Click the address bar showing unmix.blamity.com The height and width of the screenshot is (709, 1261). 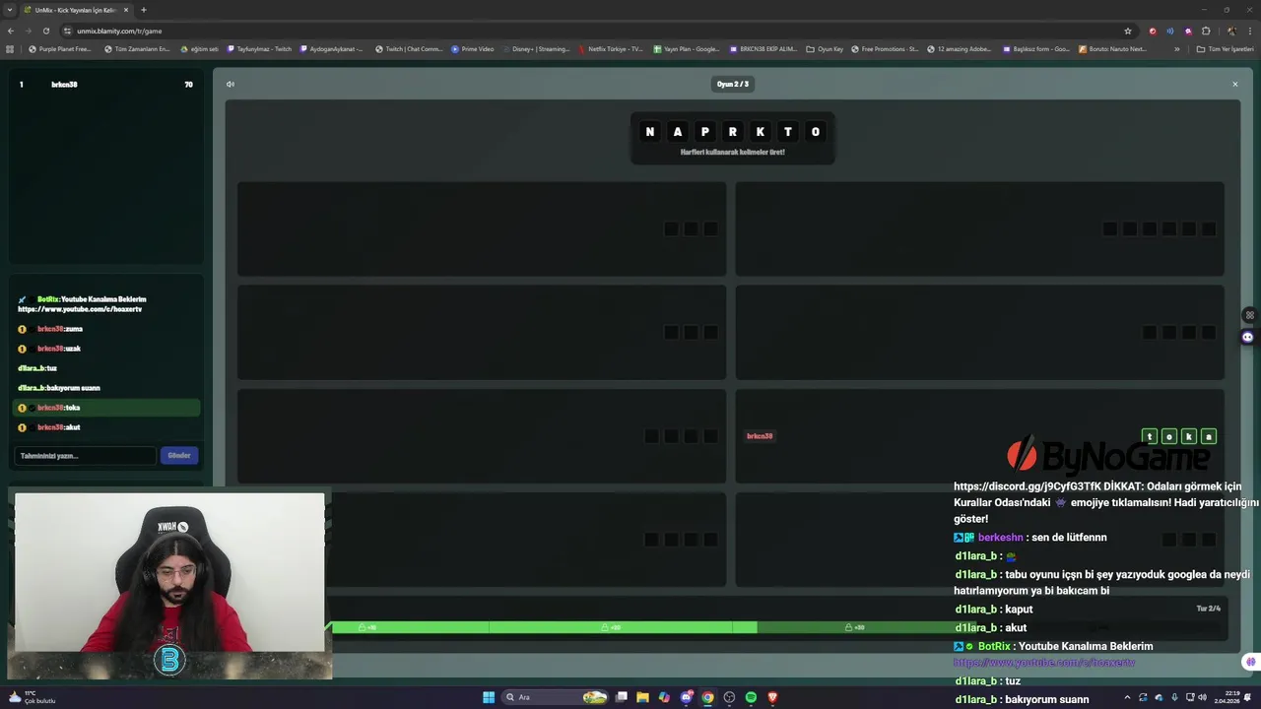591,31
